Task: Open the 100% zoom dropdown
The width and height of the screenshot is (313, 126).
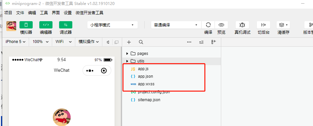Action: coord(41,42)
